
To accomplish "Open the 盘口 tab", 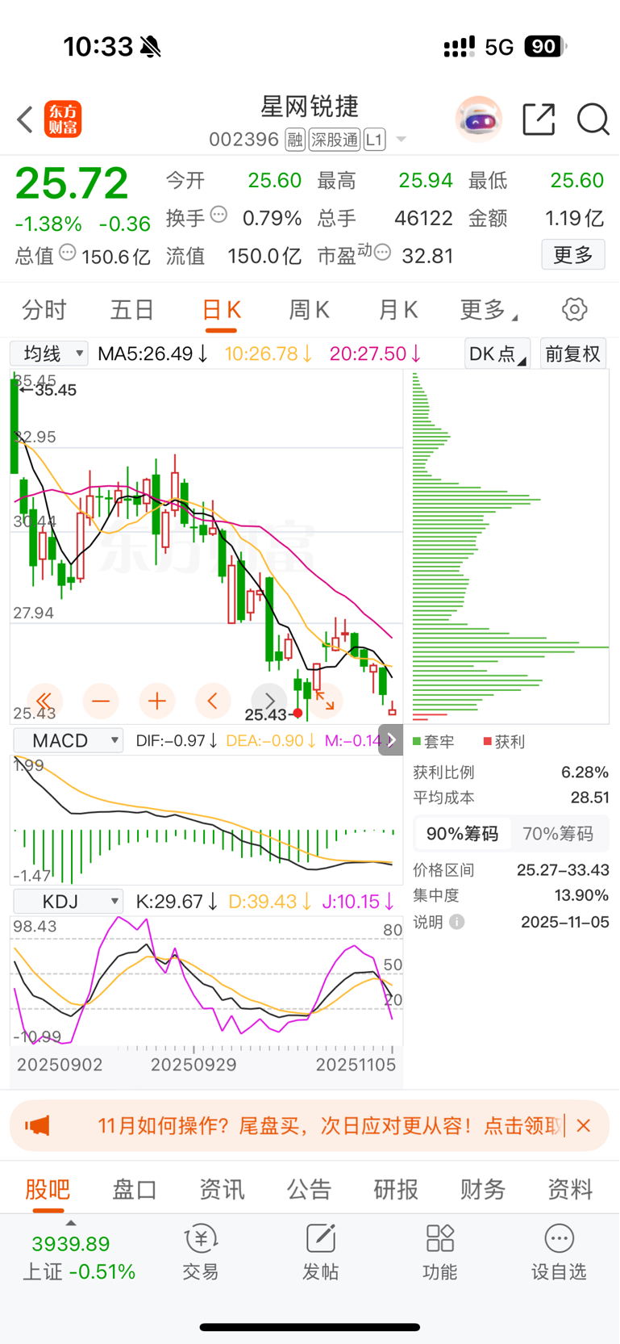I will point(135,1189).
